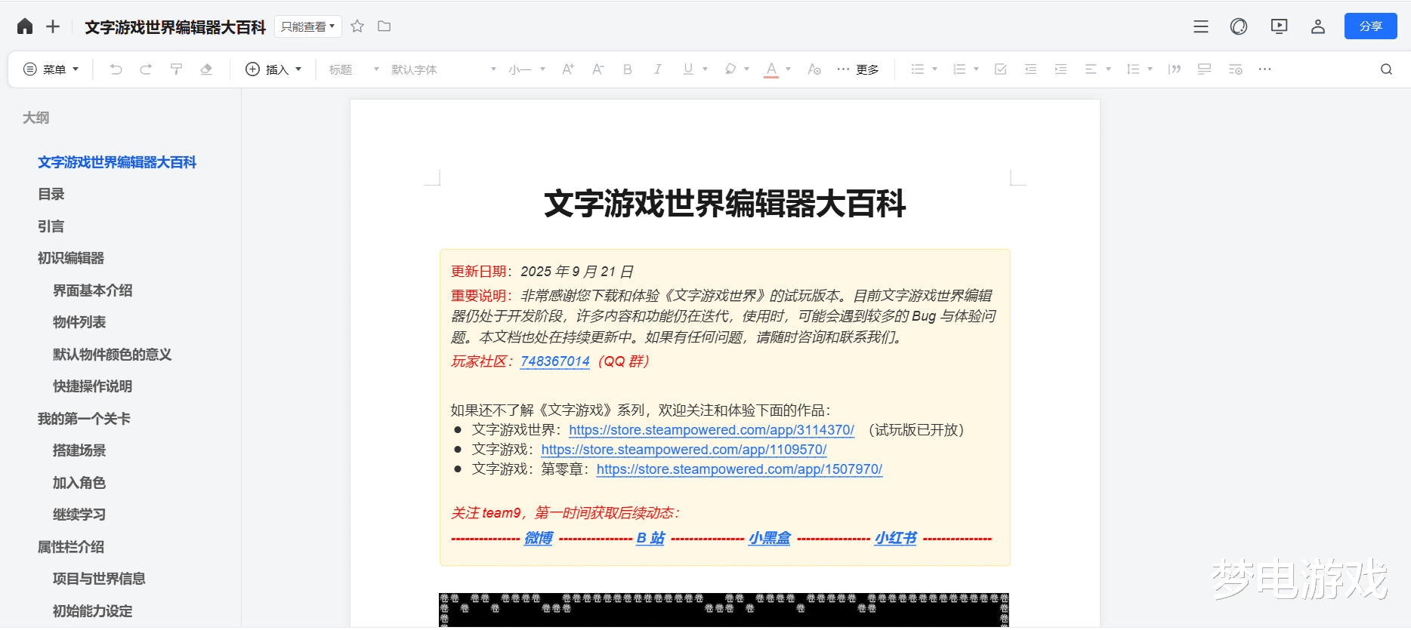Viewport: 1411px width, 630px height.
Task: Apply bulleted list formatting
Action: coord(918,69)
